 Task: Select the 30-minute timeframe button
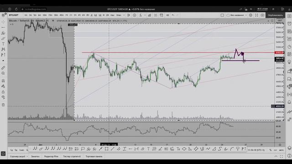tap(56, 15)
